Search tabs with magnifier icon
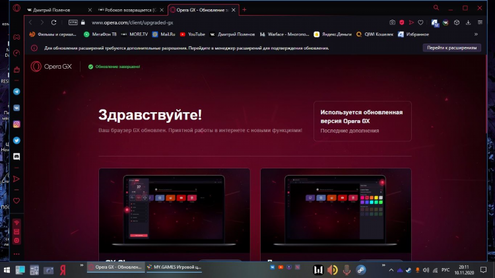 click(436, 7)
